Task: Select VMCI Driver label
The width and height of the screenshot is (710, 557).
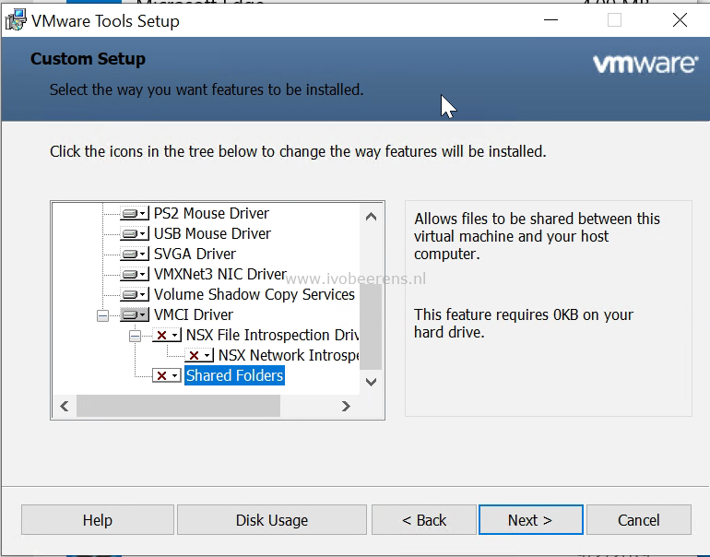Action: point(194,314)
